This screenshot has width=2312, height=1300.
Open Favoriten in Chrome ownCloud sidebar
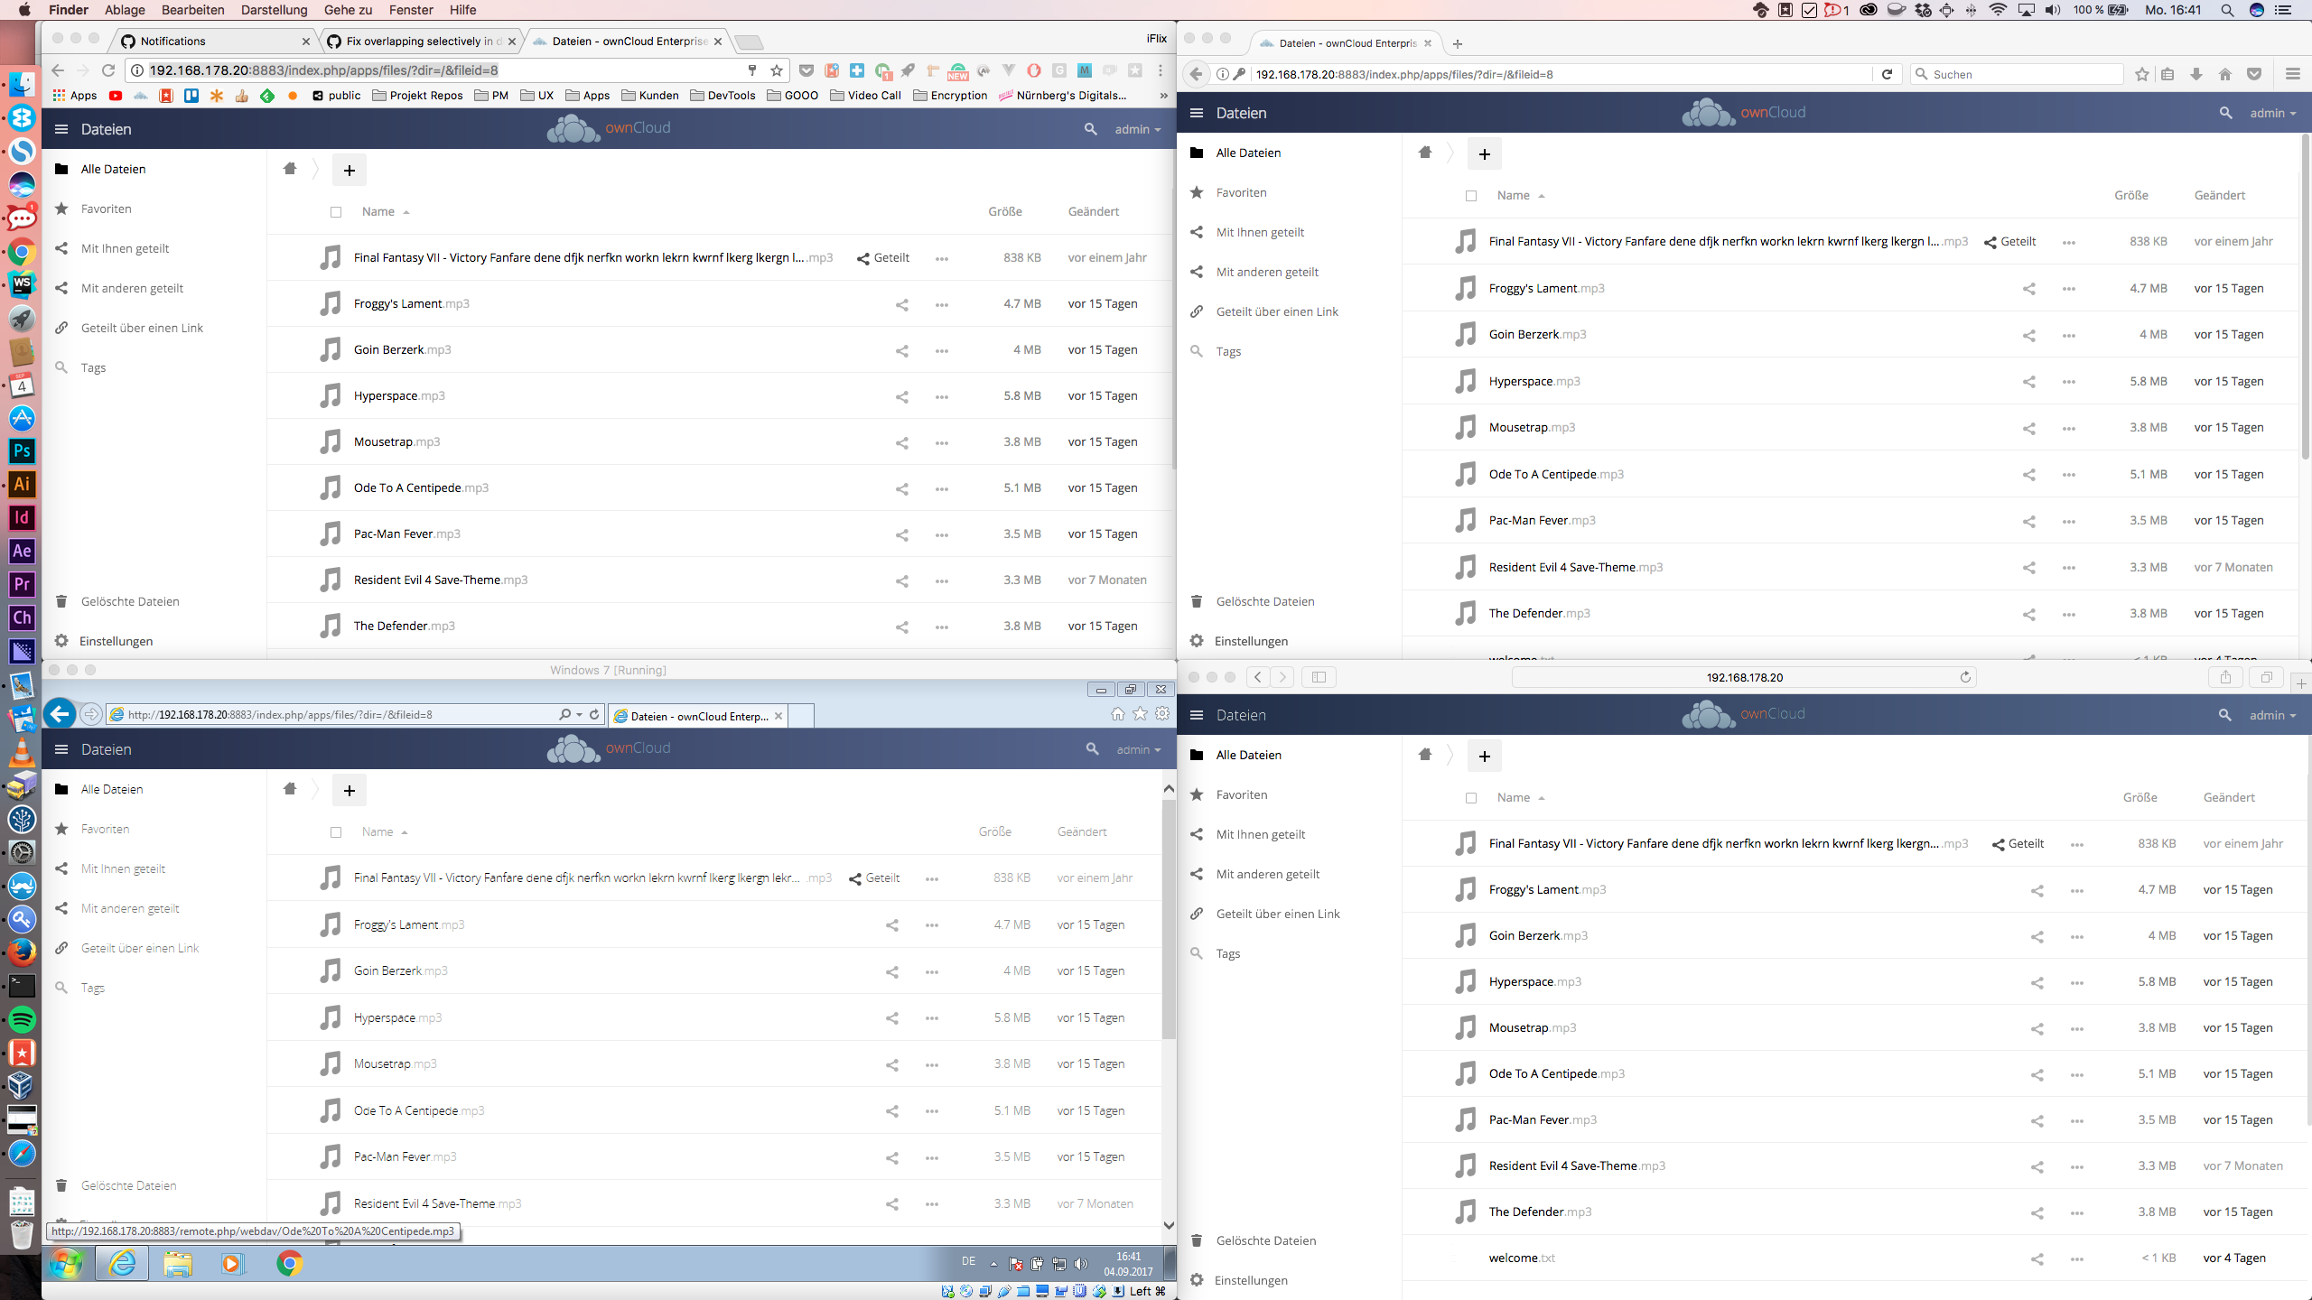pos(107,209)
